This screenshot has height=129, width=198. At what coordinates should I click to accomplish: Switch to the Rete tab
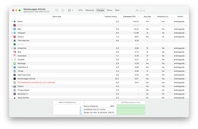click(117, 10)
